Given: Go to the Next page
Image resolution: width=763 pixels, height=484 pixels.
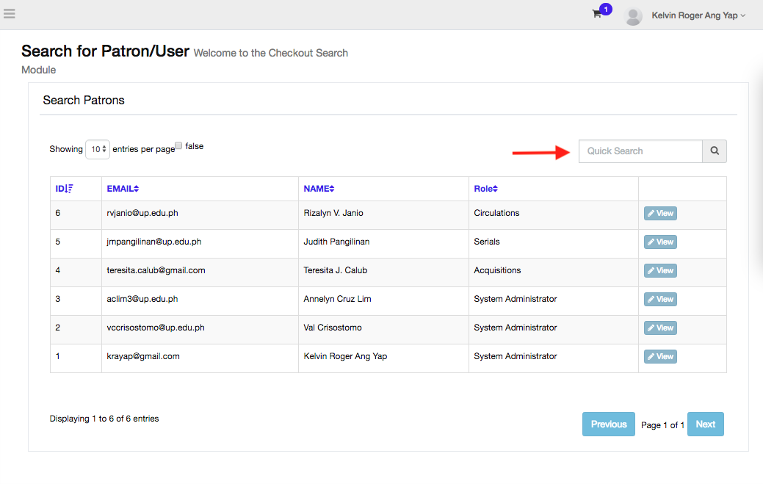Looking at the screenshot, I should [x=705, y=425].
